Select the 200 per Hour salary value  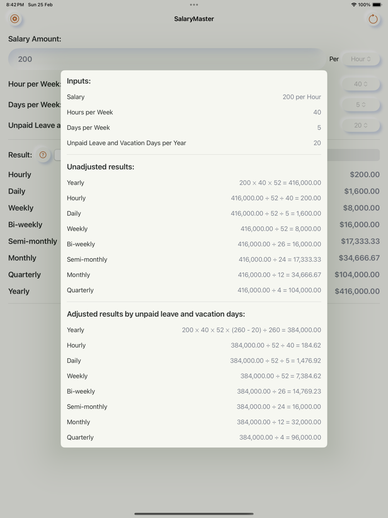pos(302,97)
